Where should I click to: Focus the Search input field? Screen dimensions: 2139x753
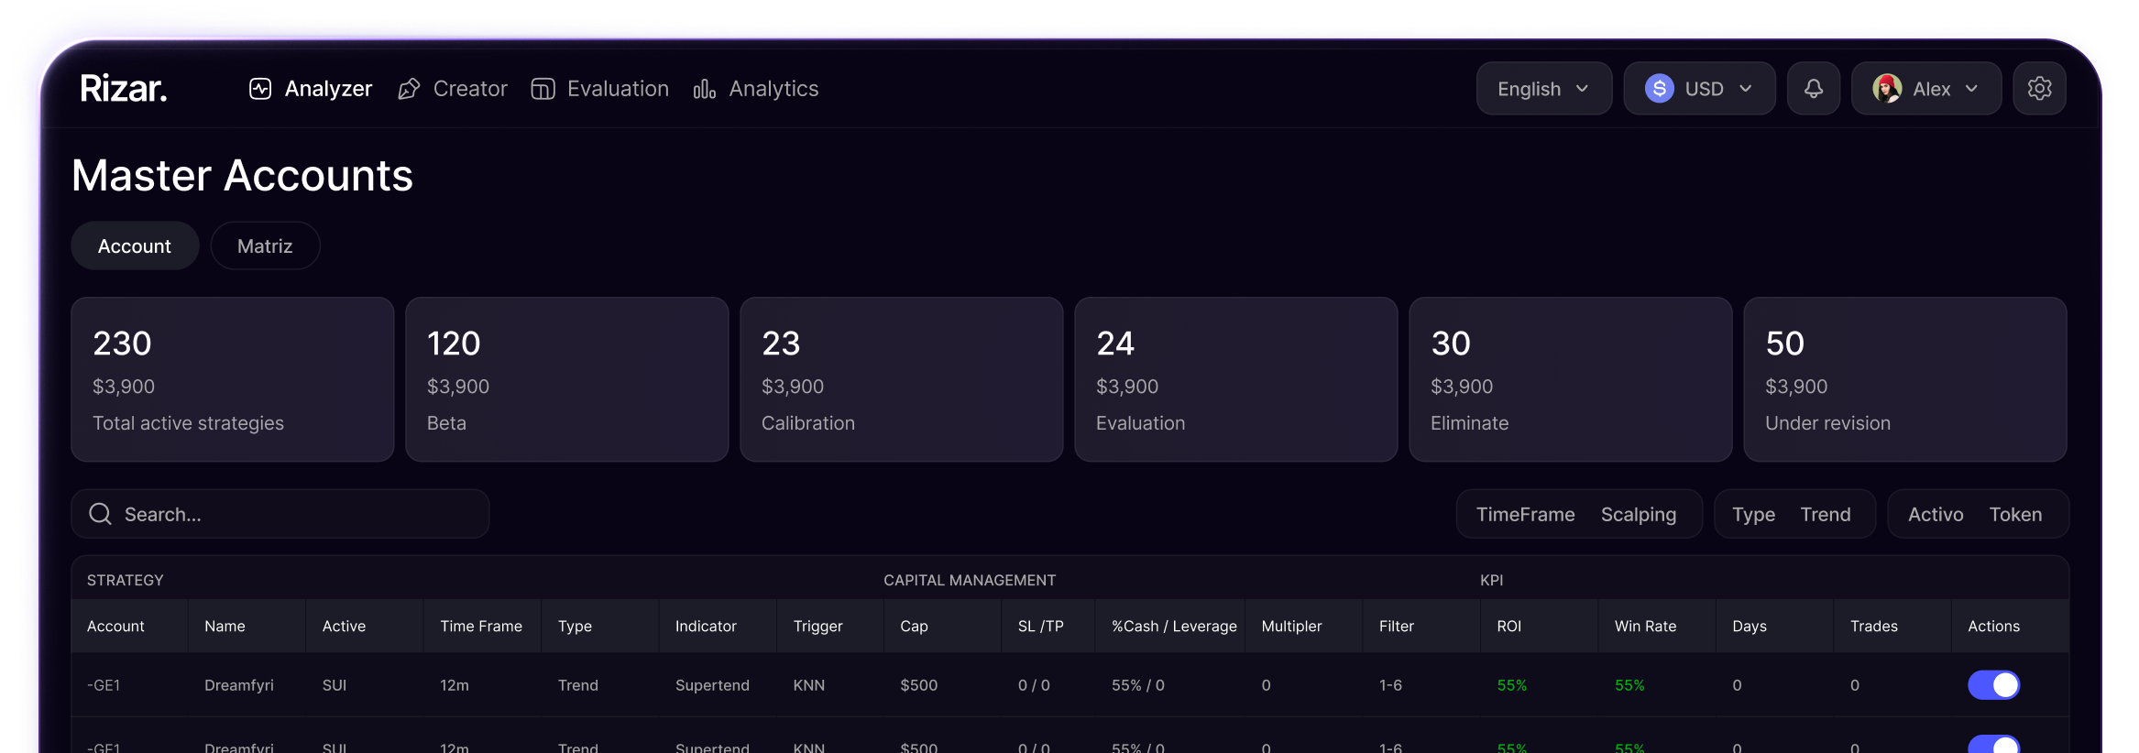coord(280,514)
